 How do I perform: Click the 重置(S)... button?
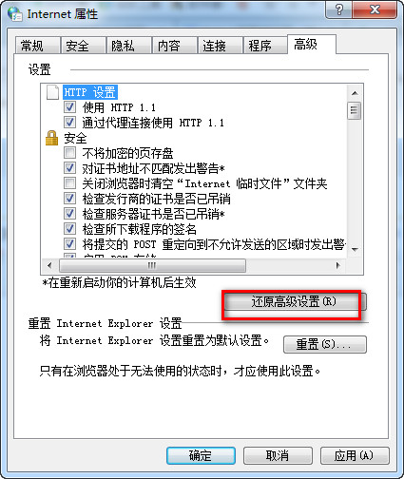pyautogui.click(x=325, y=344)
